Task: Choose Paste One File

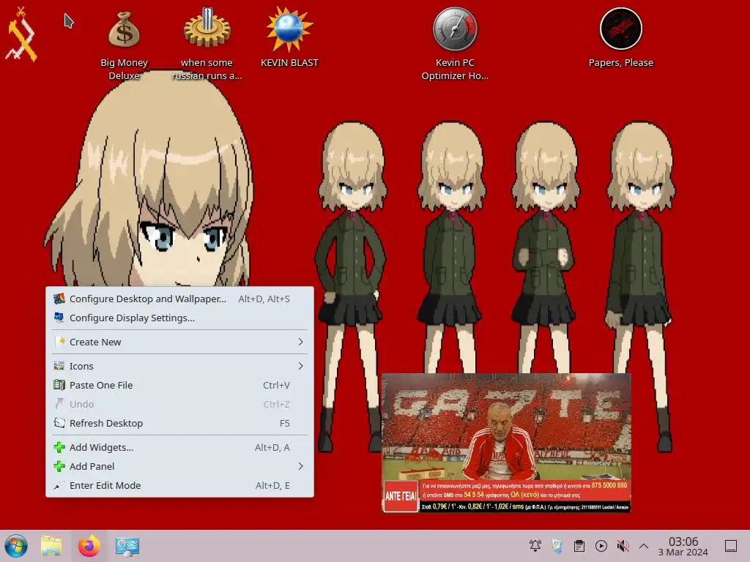Action: 180,385
